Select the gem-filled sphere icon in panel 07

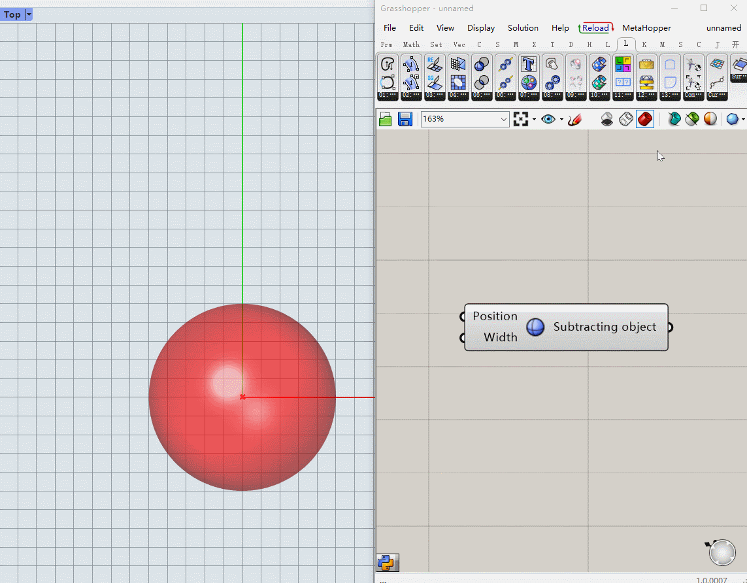coord(528,82)
